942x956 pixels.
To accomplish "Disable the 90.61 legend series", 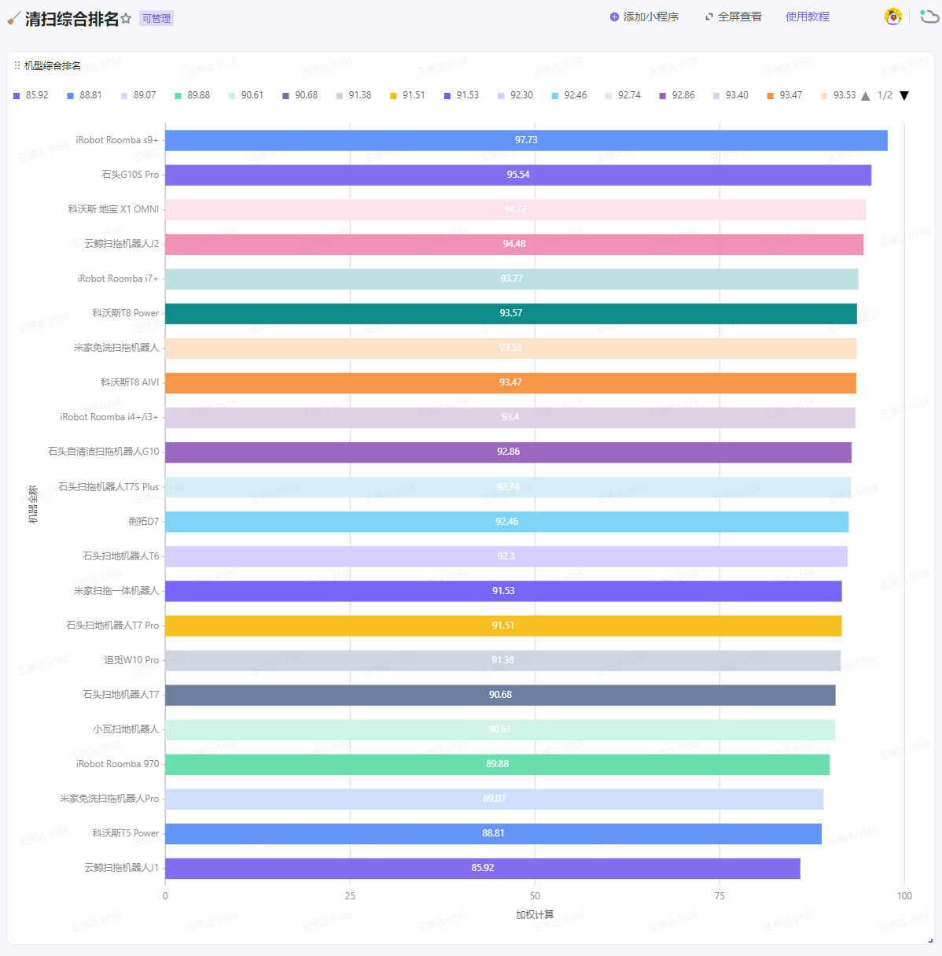I will (x=246, y=95).
